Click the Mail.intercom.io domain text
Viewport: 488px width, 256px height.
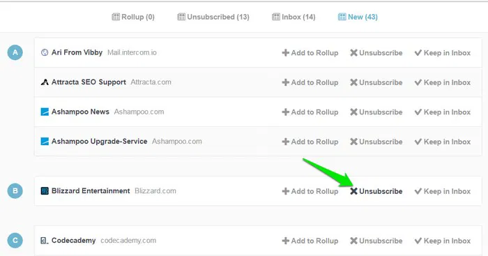tap(132, 52)
